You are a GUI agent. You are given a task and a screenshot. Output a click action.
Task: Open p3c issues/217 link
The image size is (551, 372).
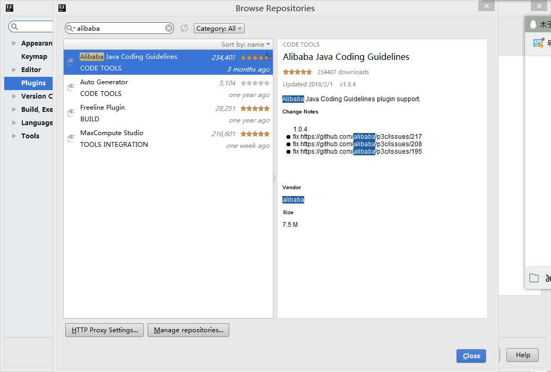361,137
